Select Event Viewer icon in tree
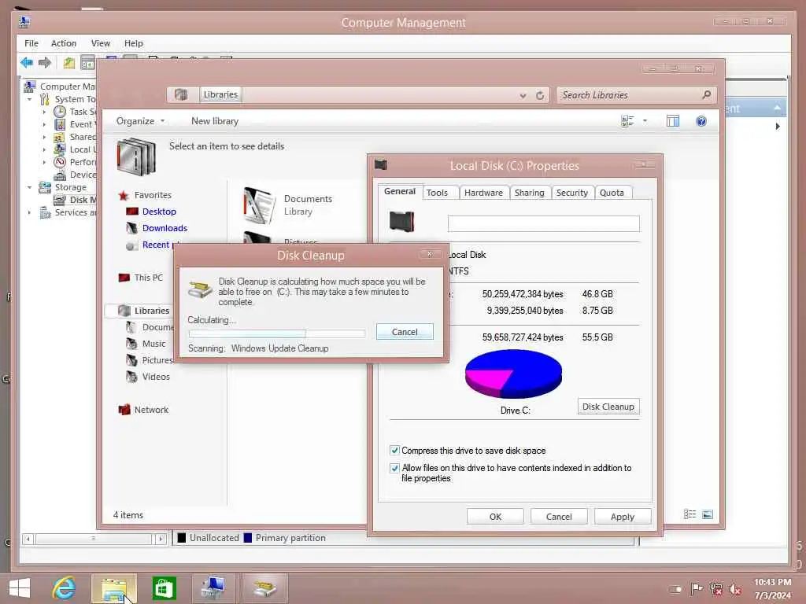 (60, 124)
